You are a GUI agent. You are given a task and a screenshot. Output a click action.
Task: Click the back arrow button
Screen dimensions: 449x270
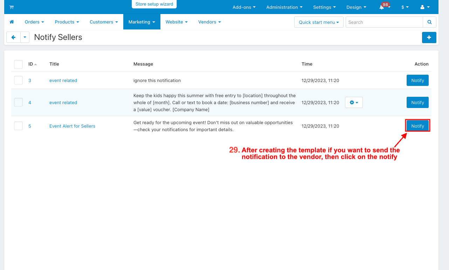13,37
